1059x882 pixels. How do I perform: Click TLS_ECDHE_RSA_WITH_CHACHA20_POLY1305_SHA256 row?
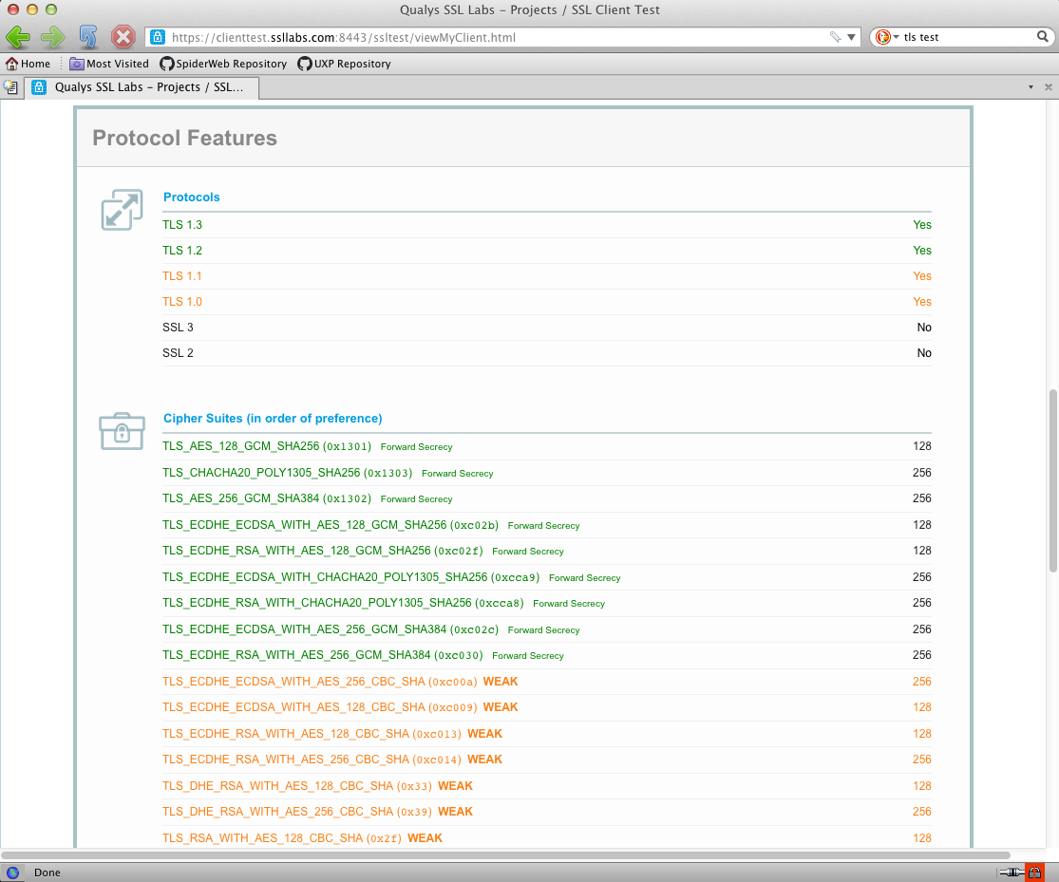pos(546,603)
